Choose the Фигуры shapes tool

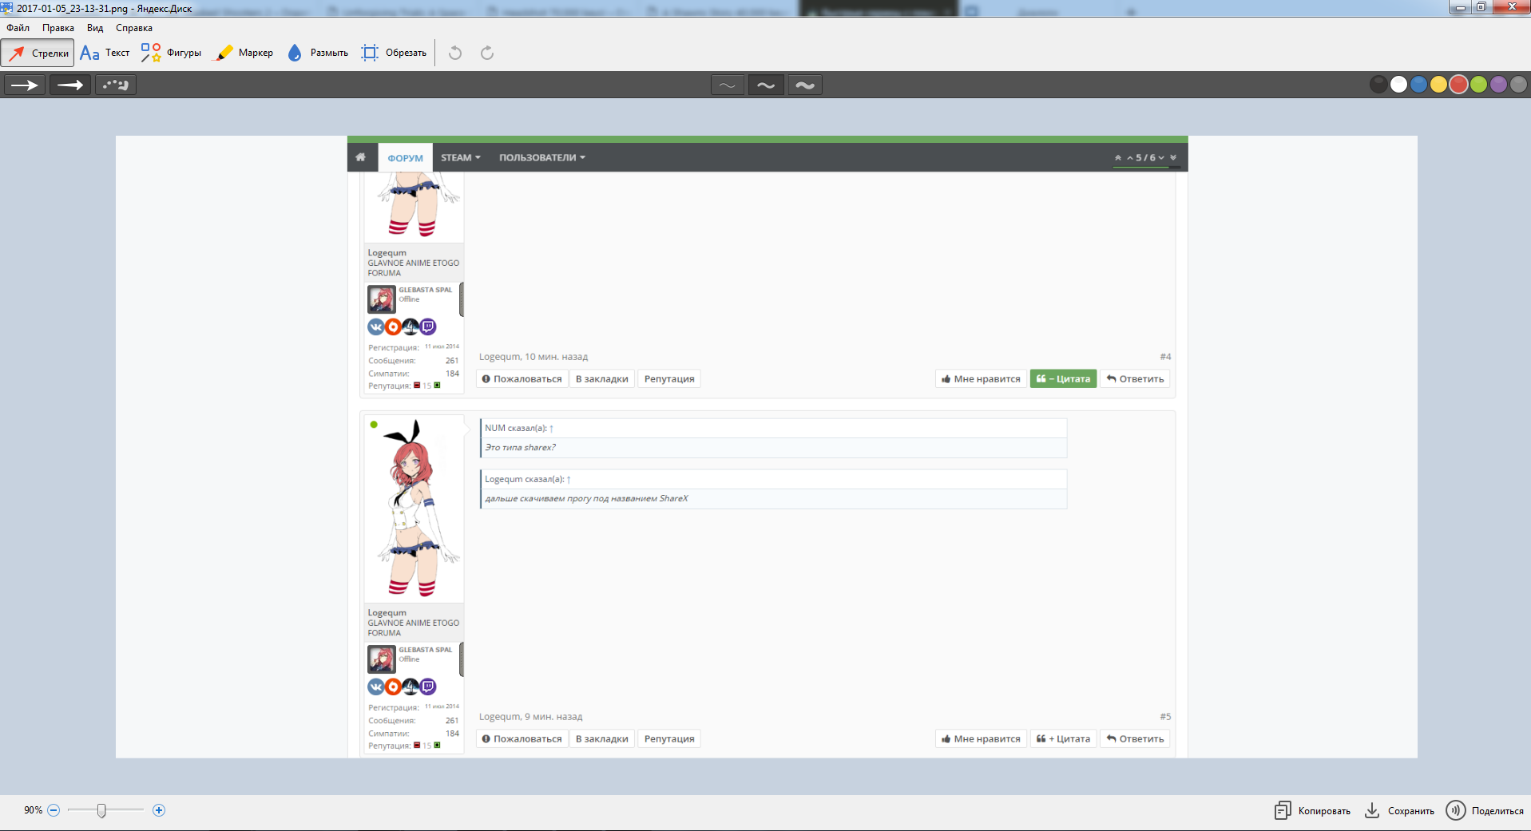pyautogui.click(x=171, y=53)
